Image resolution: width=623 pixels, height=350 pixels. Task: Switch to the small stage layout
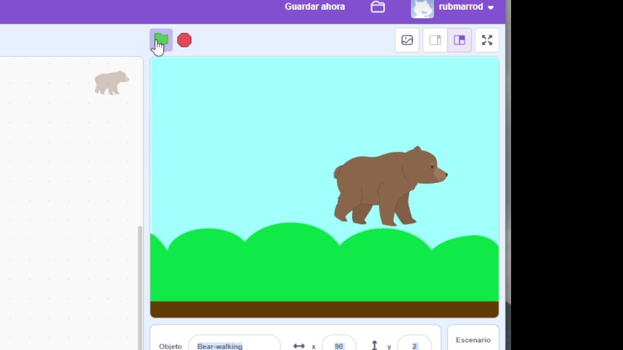click(435, 40)
